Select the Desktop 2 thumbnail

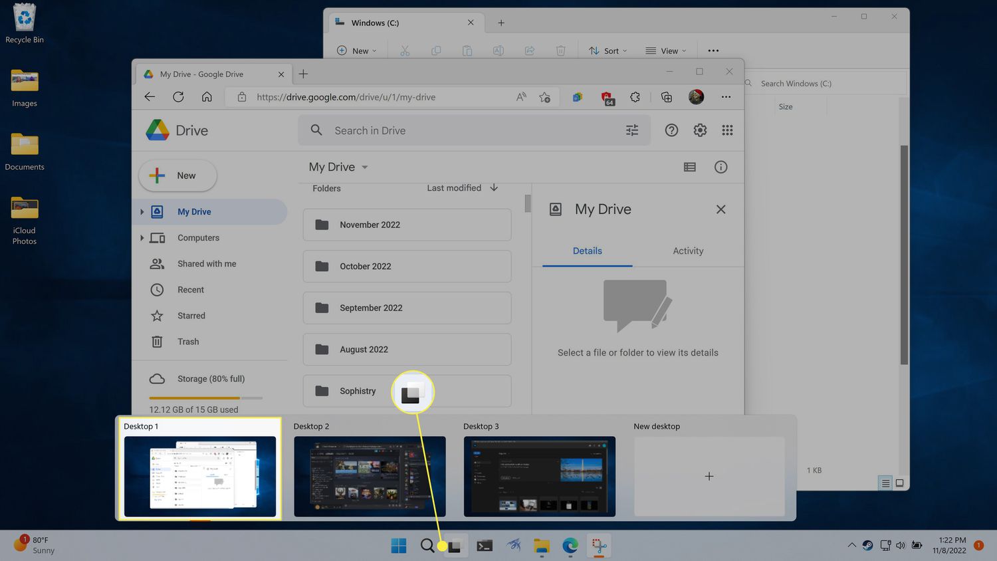370,476
